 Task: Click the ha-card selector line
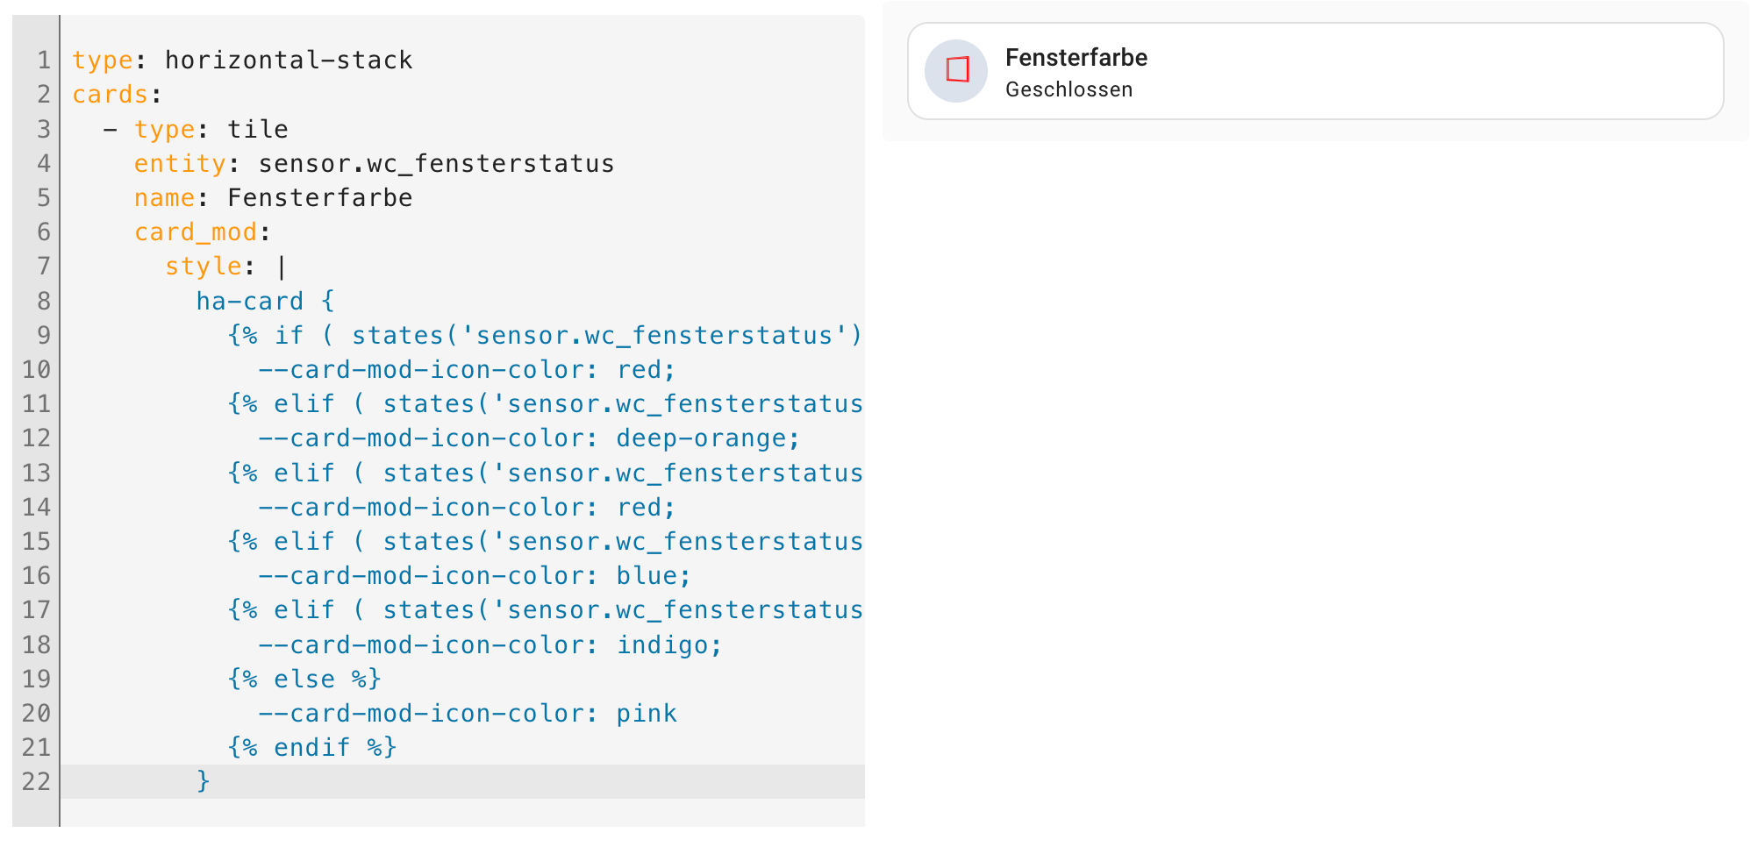coord(265,301)
